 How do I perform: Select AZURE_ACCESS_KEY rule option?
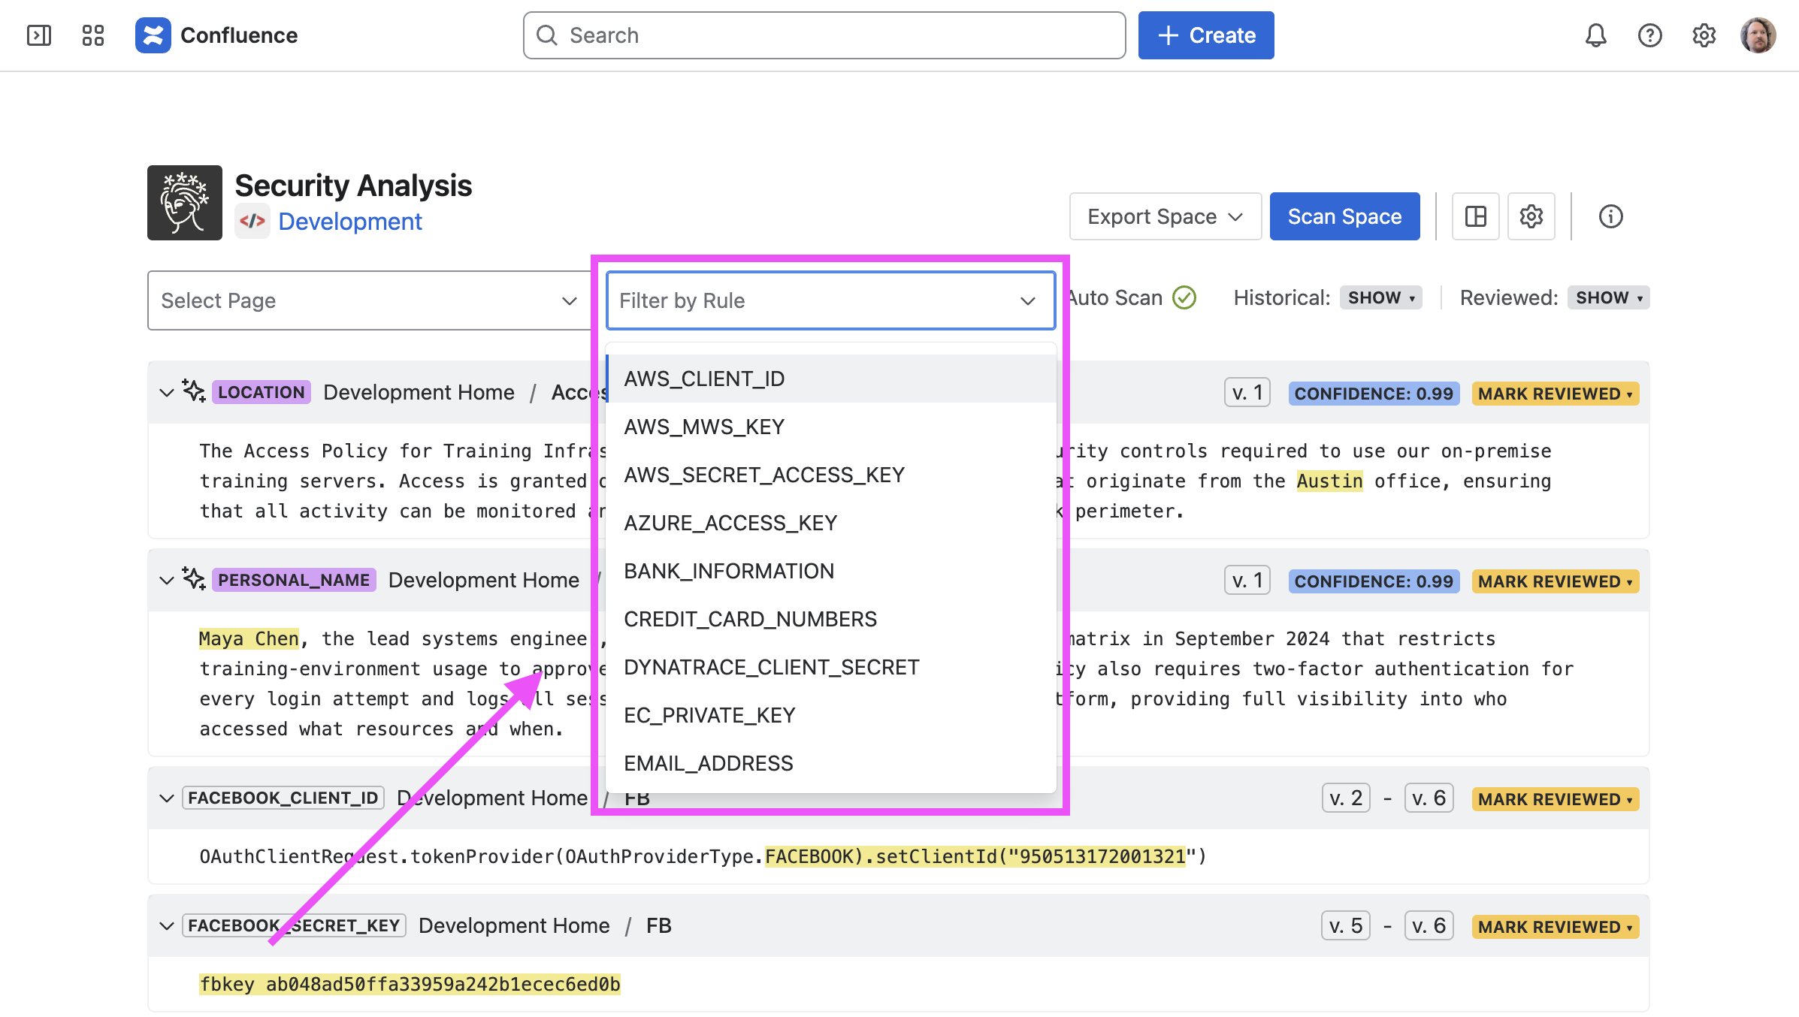point(831,523)
